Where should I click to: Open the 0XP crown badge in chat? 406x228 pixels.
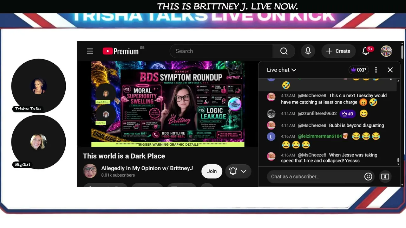pos(358,70)
